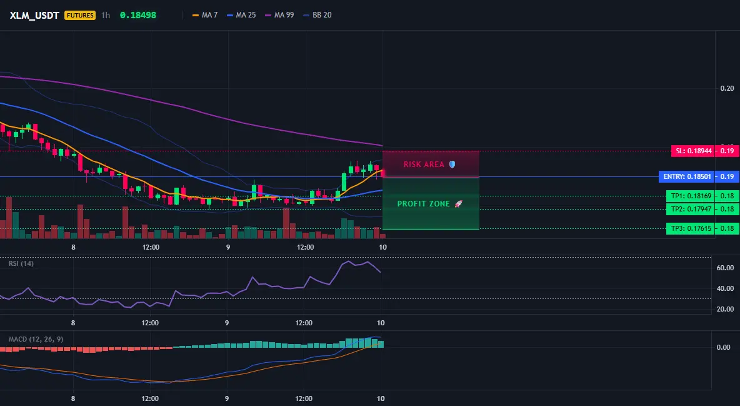
Task: Toggle the MA 7 legend entry
Action: [x=205, y=15]
